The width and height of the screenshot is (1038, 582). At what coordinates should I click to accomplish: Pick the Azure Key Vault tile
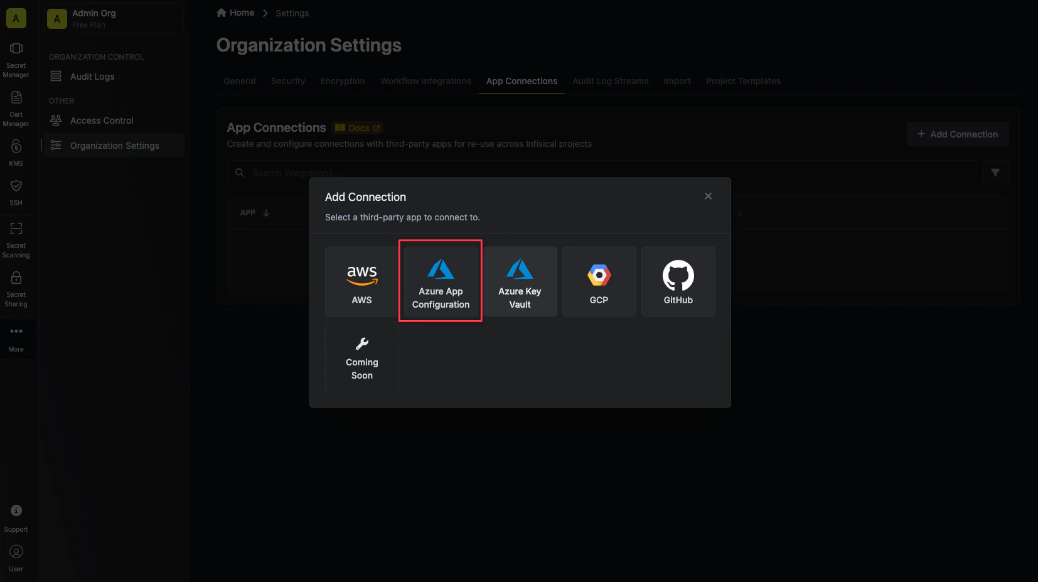tap(520, 281)
